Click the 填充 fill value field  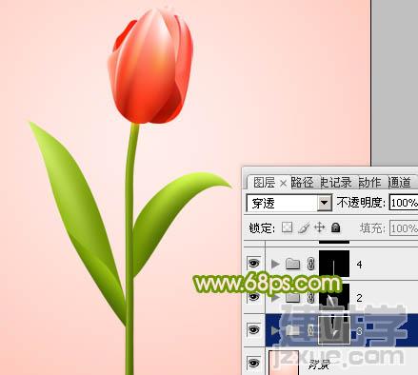pos(404,228)
